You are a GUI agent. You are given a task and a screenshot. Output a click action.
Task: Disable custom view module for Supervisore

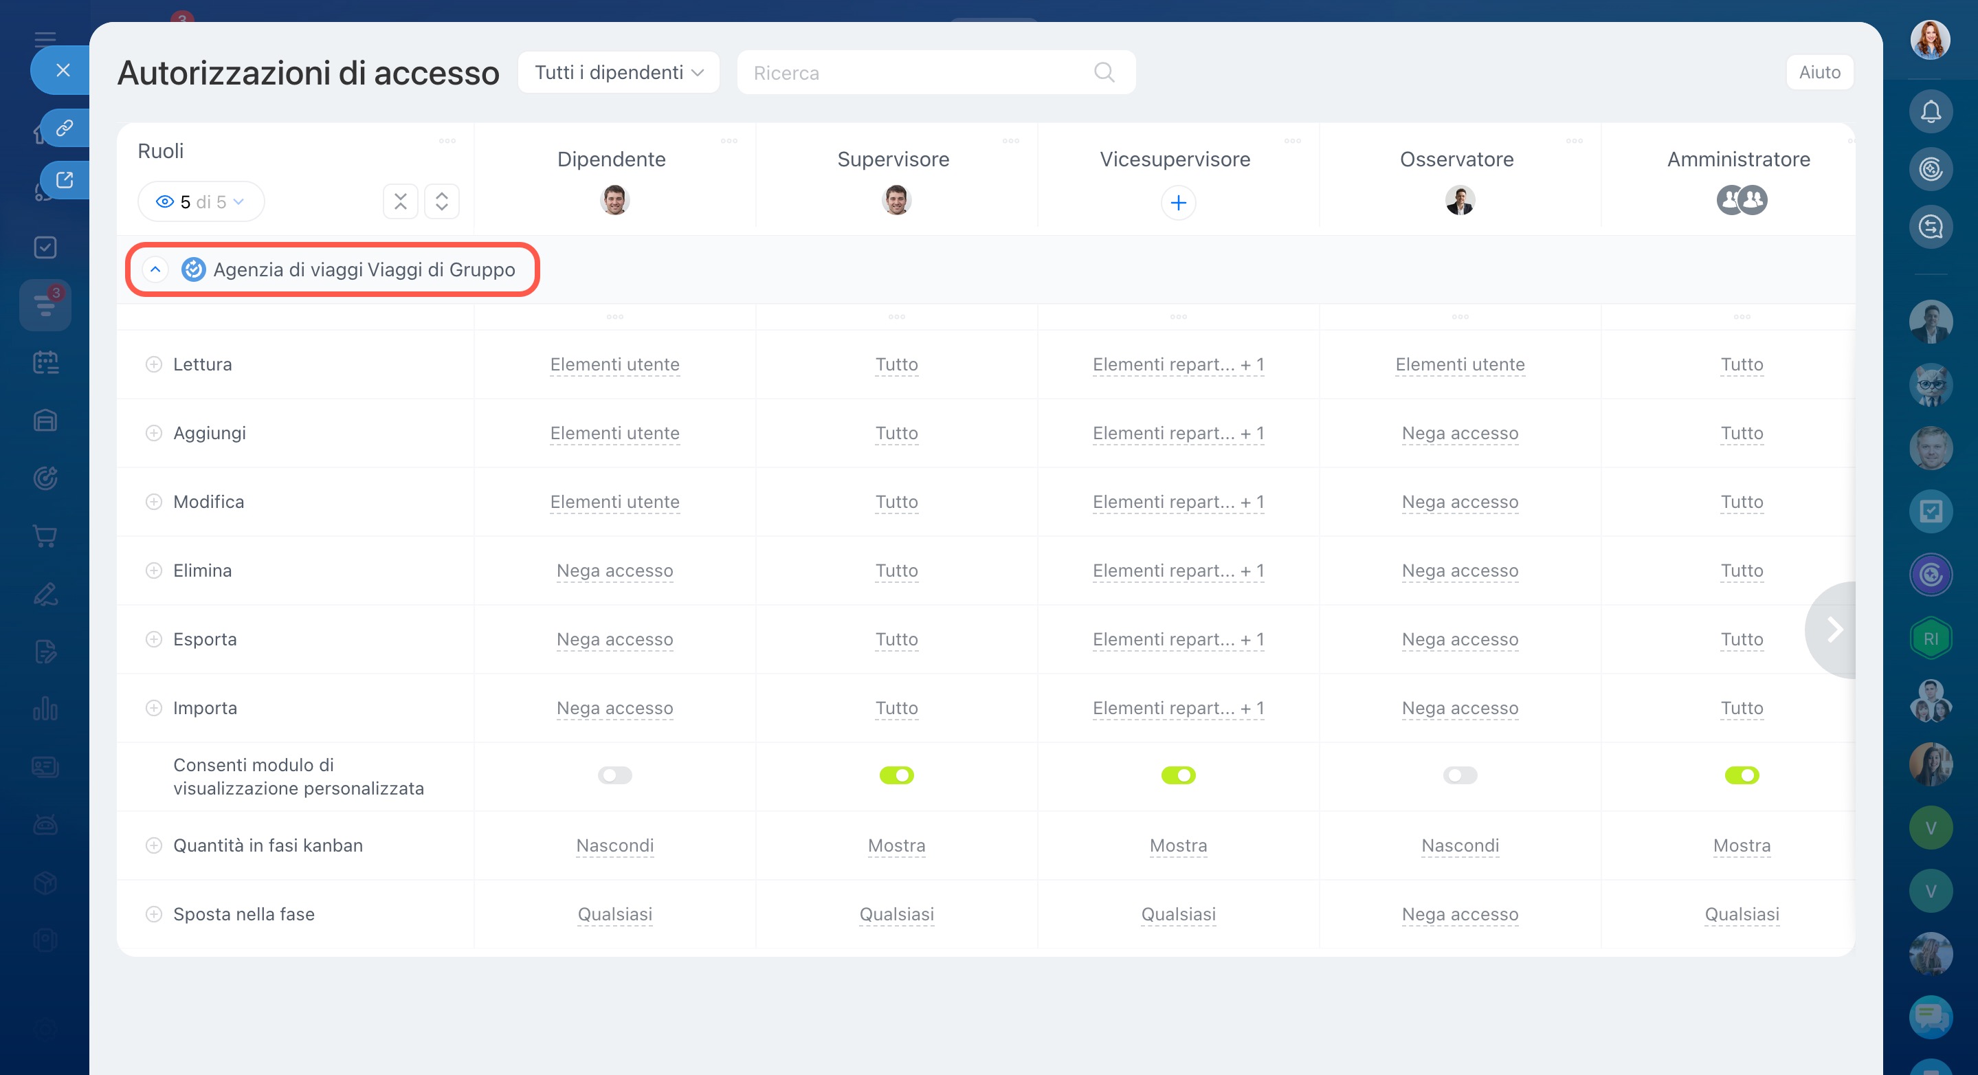coord(896,775)
